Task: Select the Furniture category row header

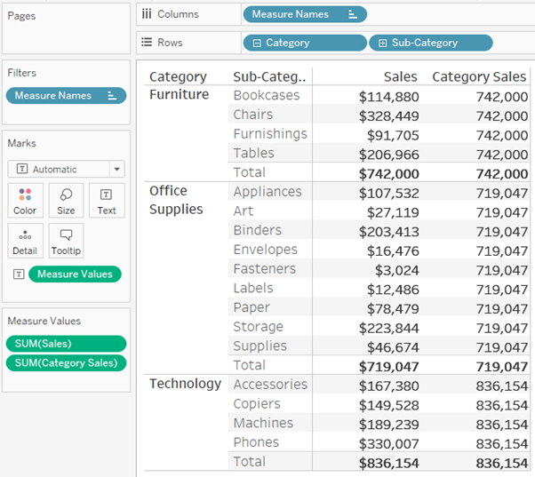Action: tap(180, 95)
